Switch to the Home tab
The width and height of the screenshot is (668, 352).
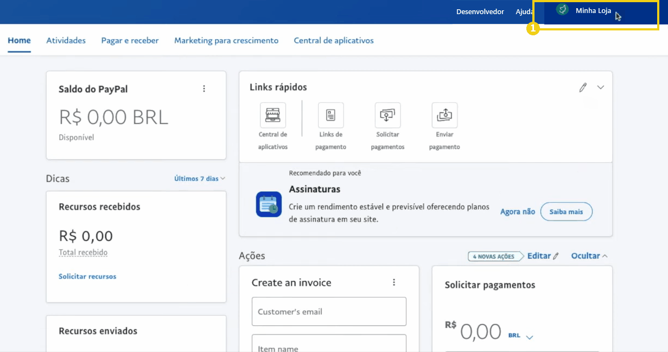pos(19,40)
